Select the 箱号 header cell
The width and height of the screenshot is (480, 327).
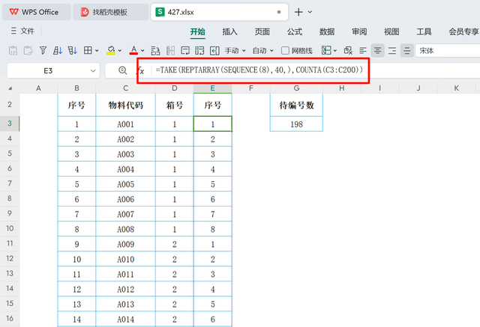point(175,105)
